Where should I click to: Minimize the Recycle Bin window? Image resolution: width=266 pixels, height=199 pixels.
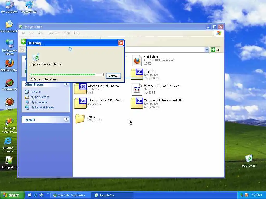tap(209, 27)
